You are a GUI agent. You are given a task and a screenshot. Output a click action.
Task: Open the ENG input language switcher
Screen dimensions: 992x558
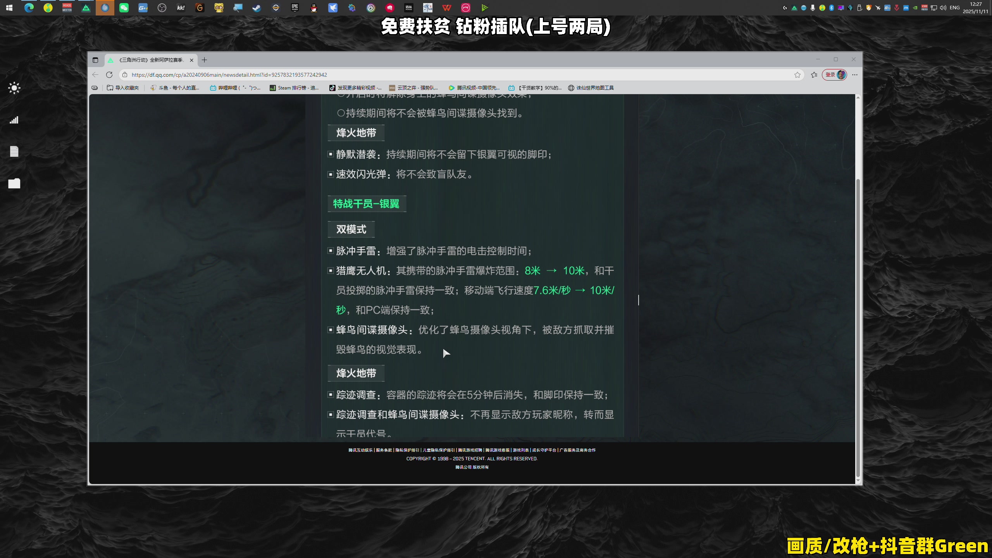coord(954,7)
